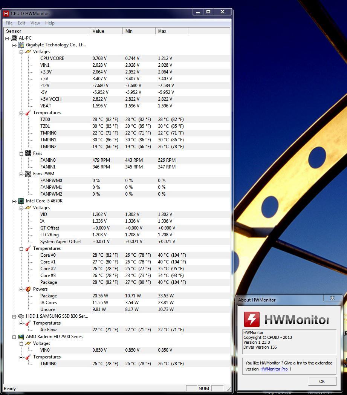
Task: Select the FANIN0 fan row
Action: tap(135, 160)
